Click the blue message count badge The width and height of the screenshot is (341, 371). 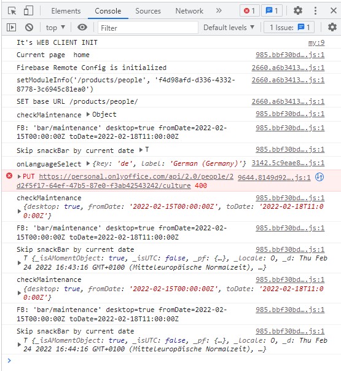(272, 10)
